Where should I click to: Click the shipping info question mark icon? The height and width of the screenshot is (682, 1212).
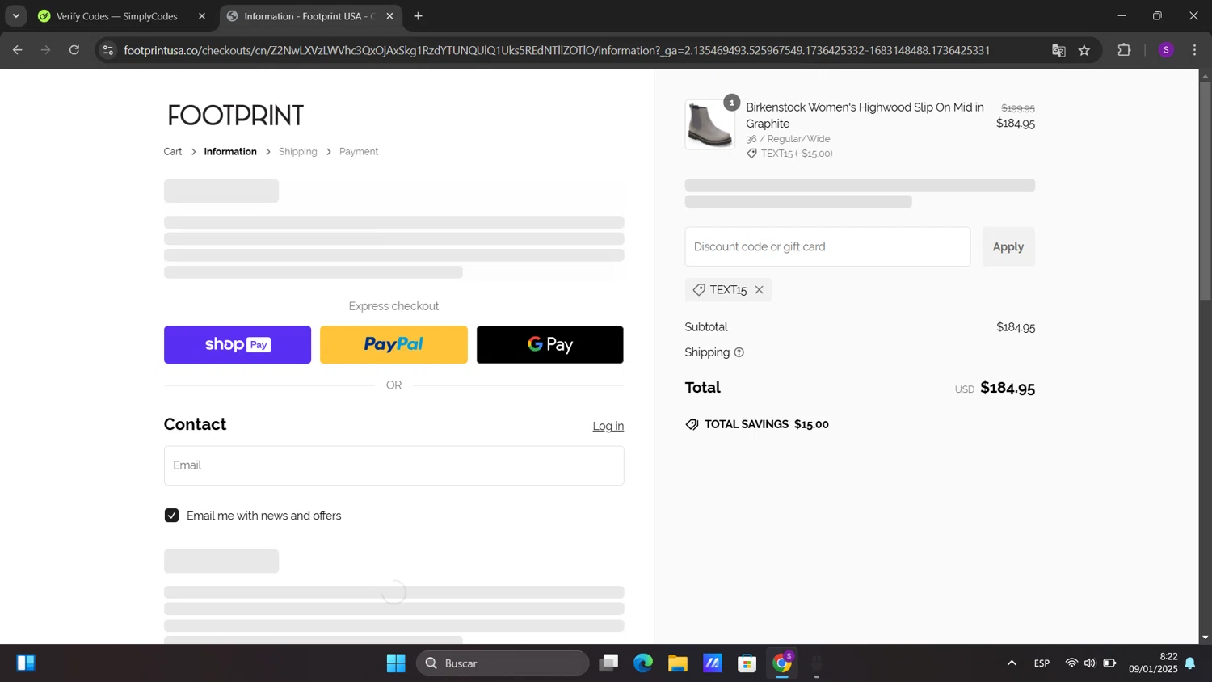click(739, 352)
